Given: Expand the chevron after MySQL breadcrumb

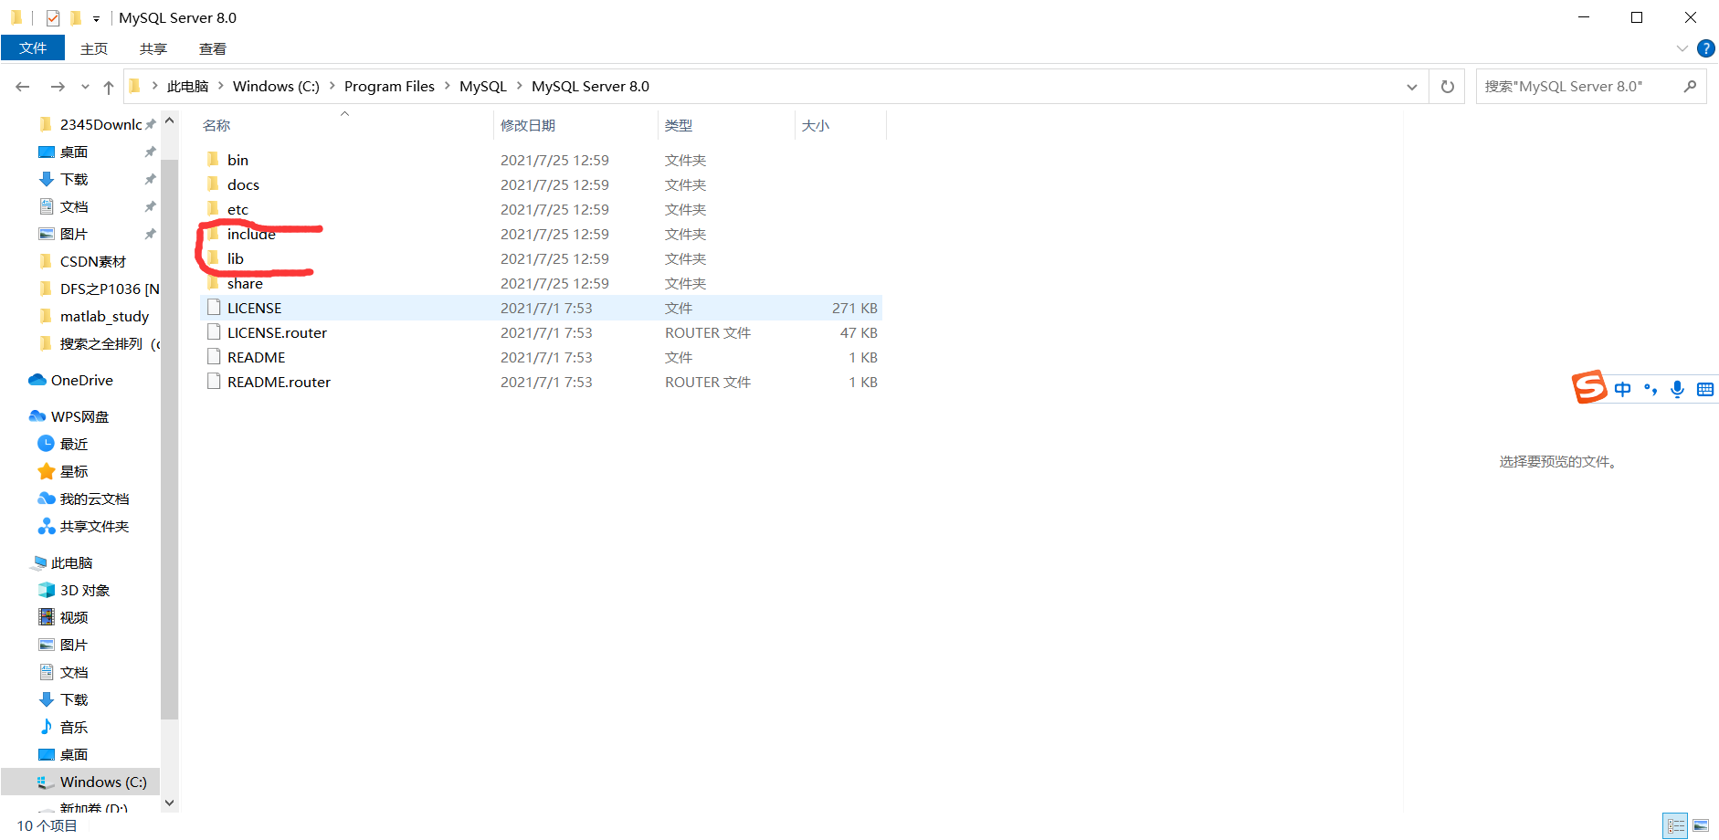Looking at the screenshot, I should coord(520,86).
